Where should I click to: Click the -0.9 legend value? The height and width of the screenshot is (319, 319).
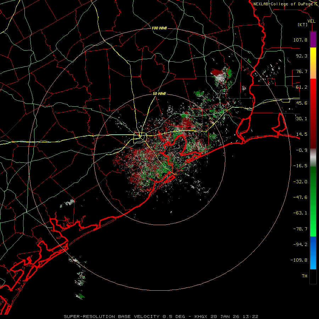click(302, 150)
